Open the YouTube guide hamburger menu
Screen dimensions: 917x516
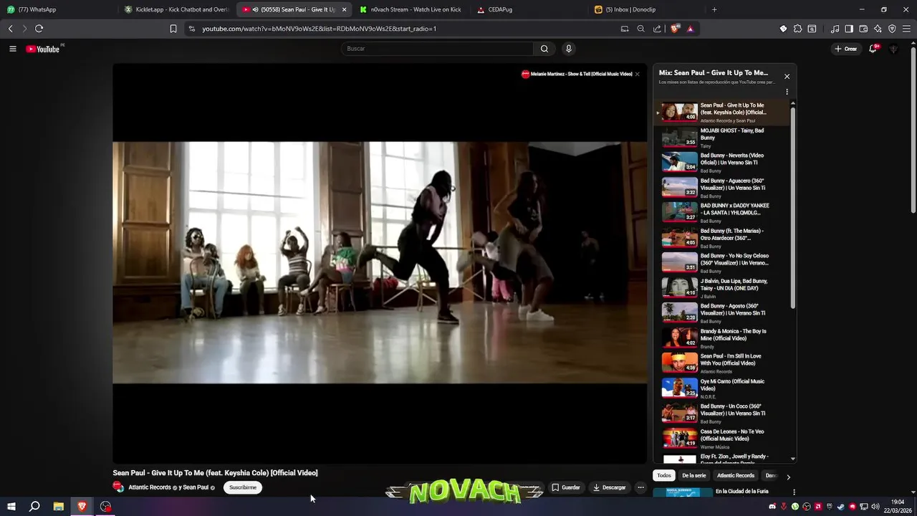point(12,49)
